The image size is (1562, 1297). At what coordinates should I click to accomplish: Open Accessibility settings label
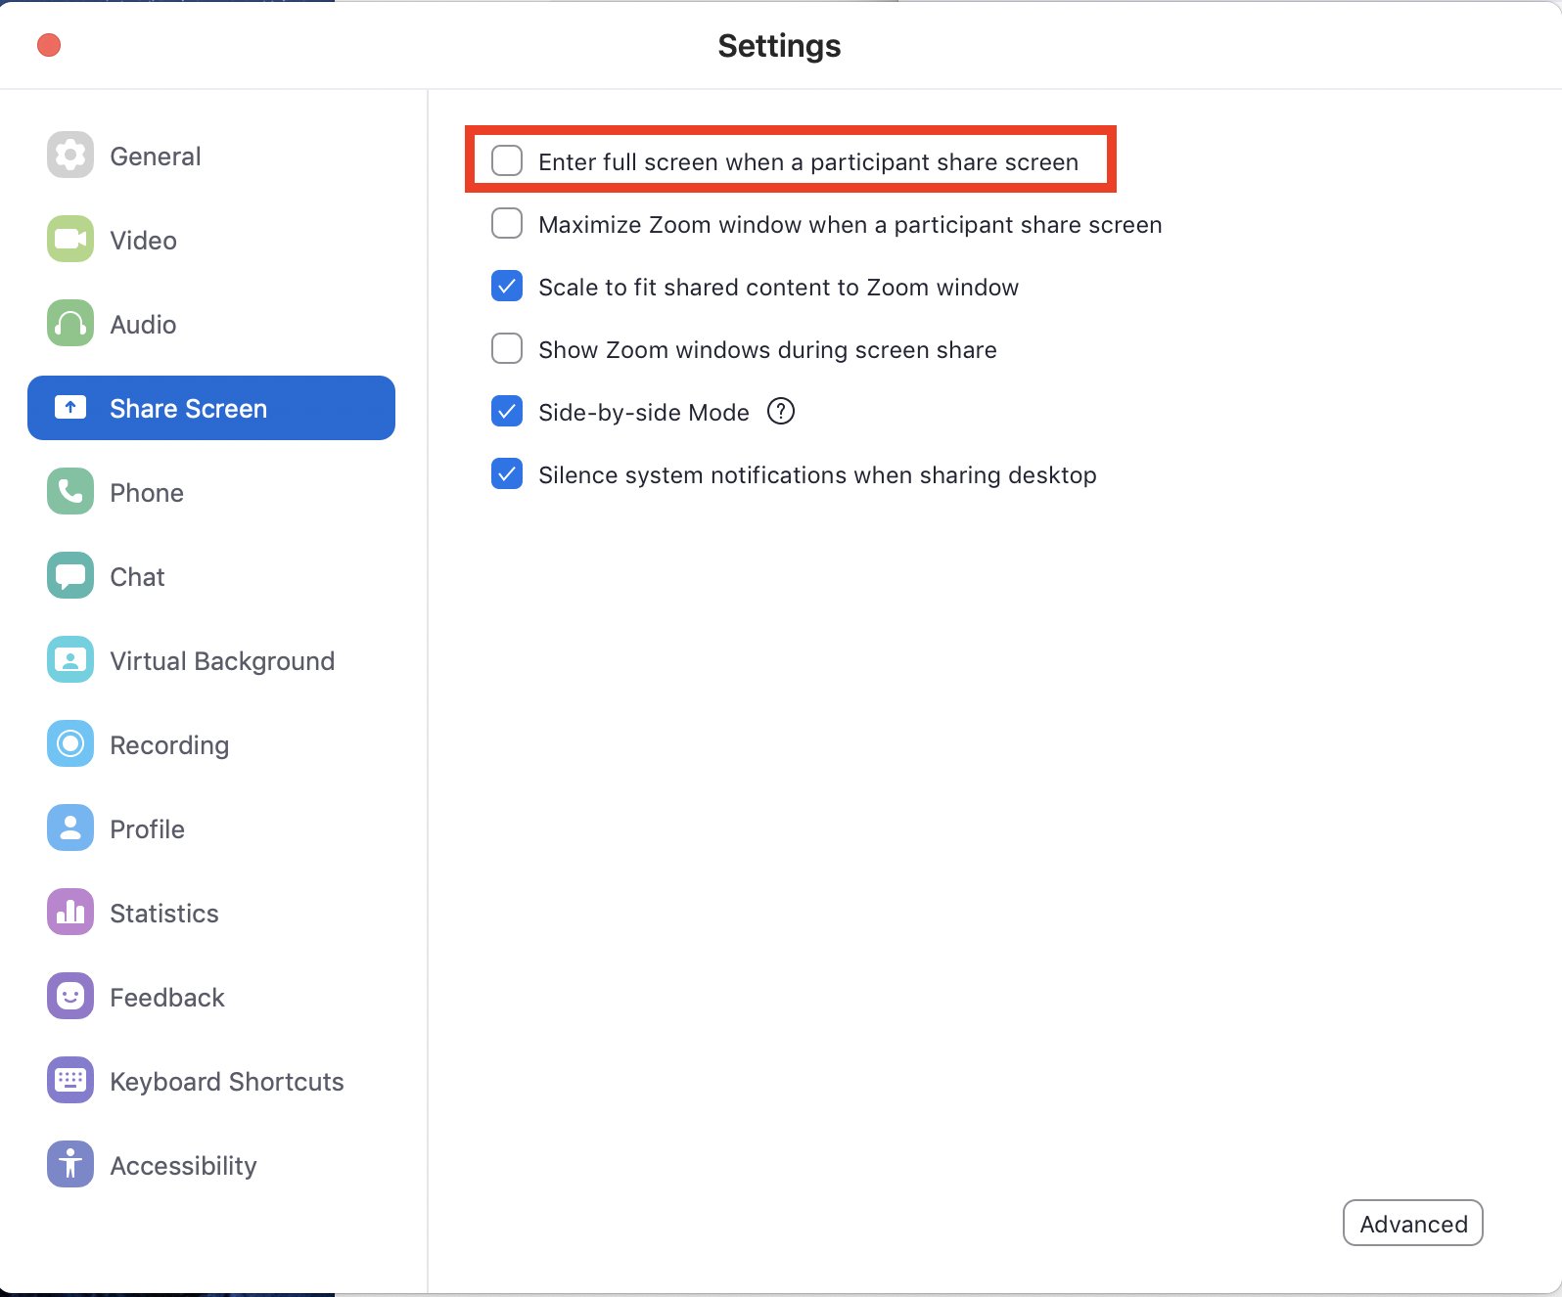[183, 1166]
